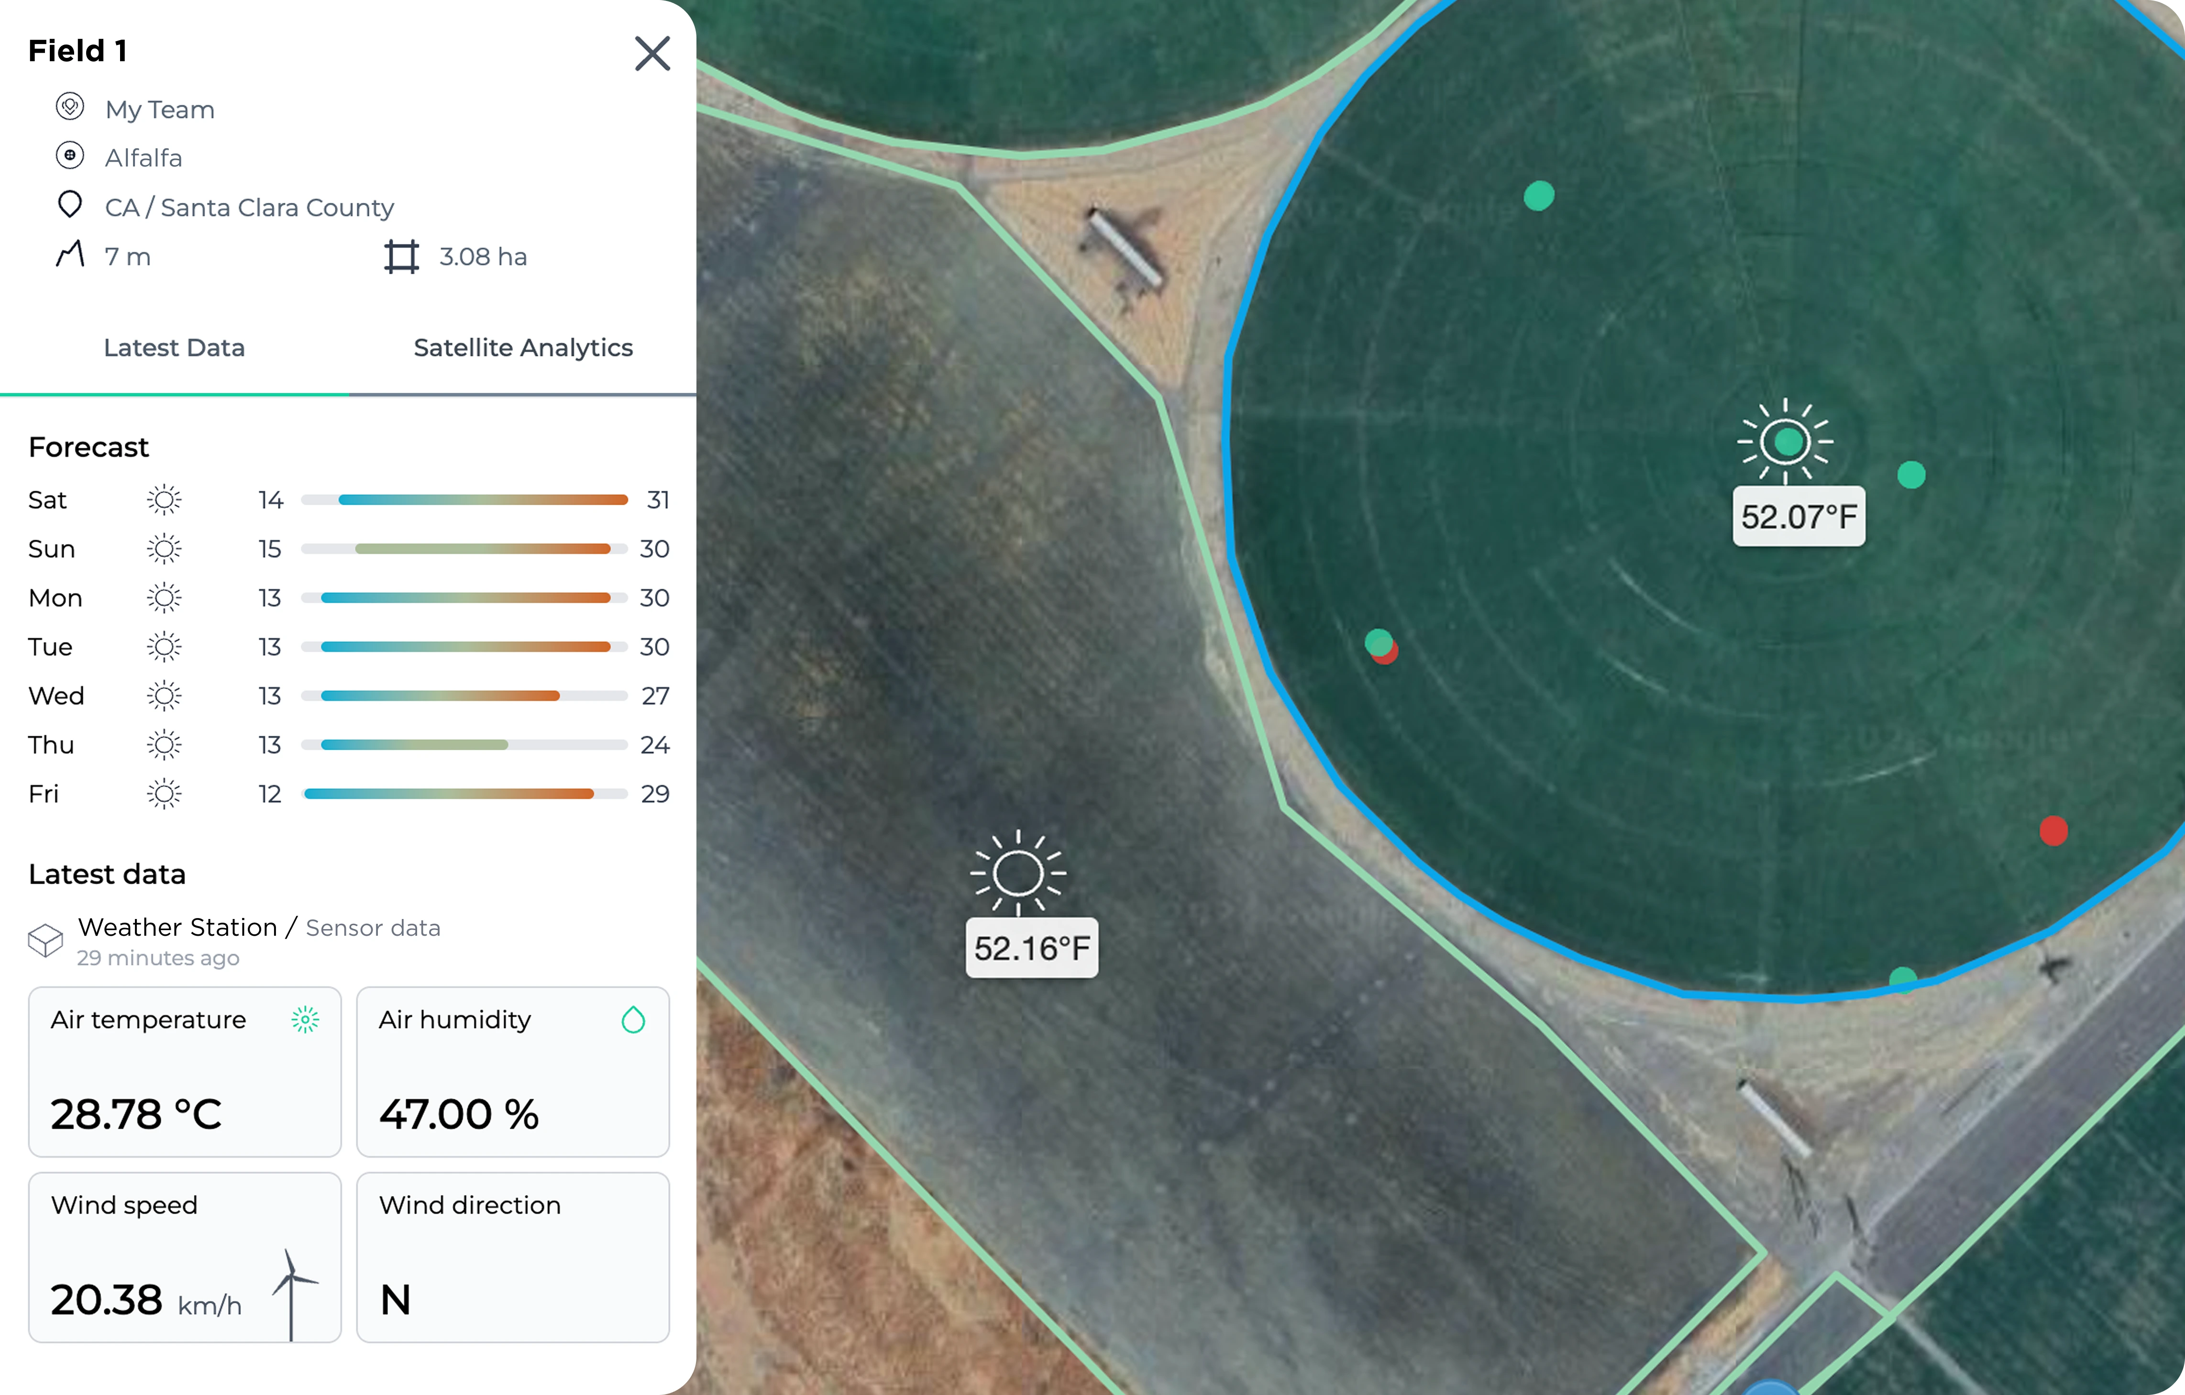The height and width of the screenshot is (1395, 2185).
Task: Click the Sensor data link
Action: 373,928
